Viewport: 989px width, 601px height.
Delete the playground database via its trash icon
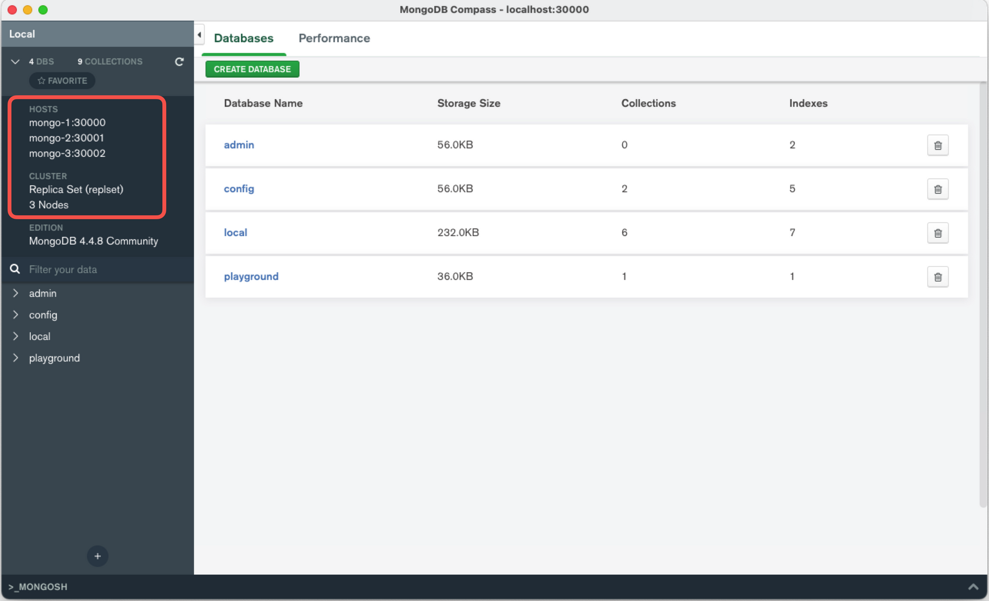click(937, 277)
